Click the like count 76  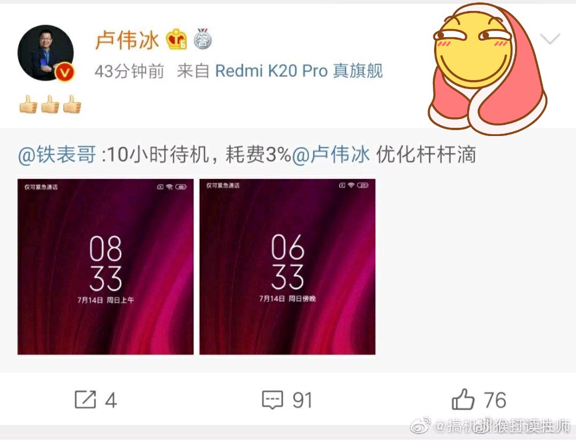coord(495,400)
